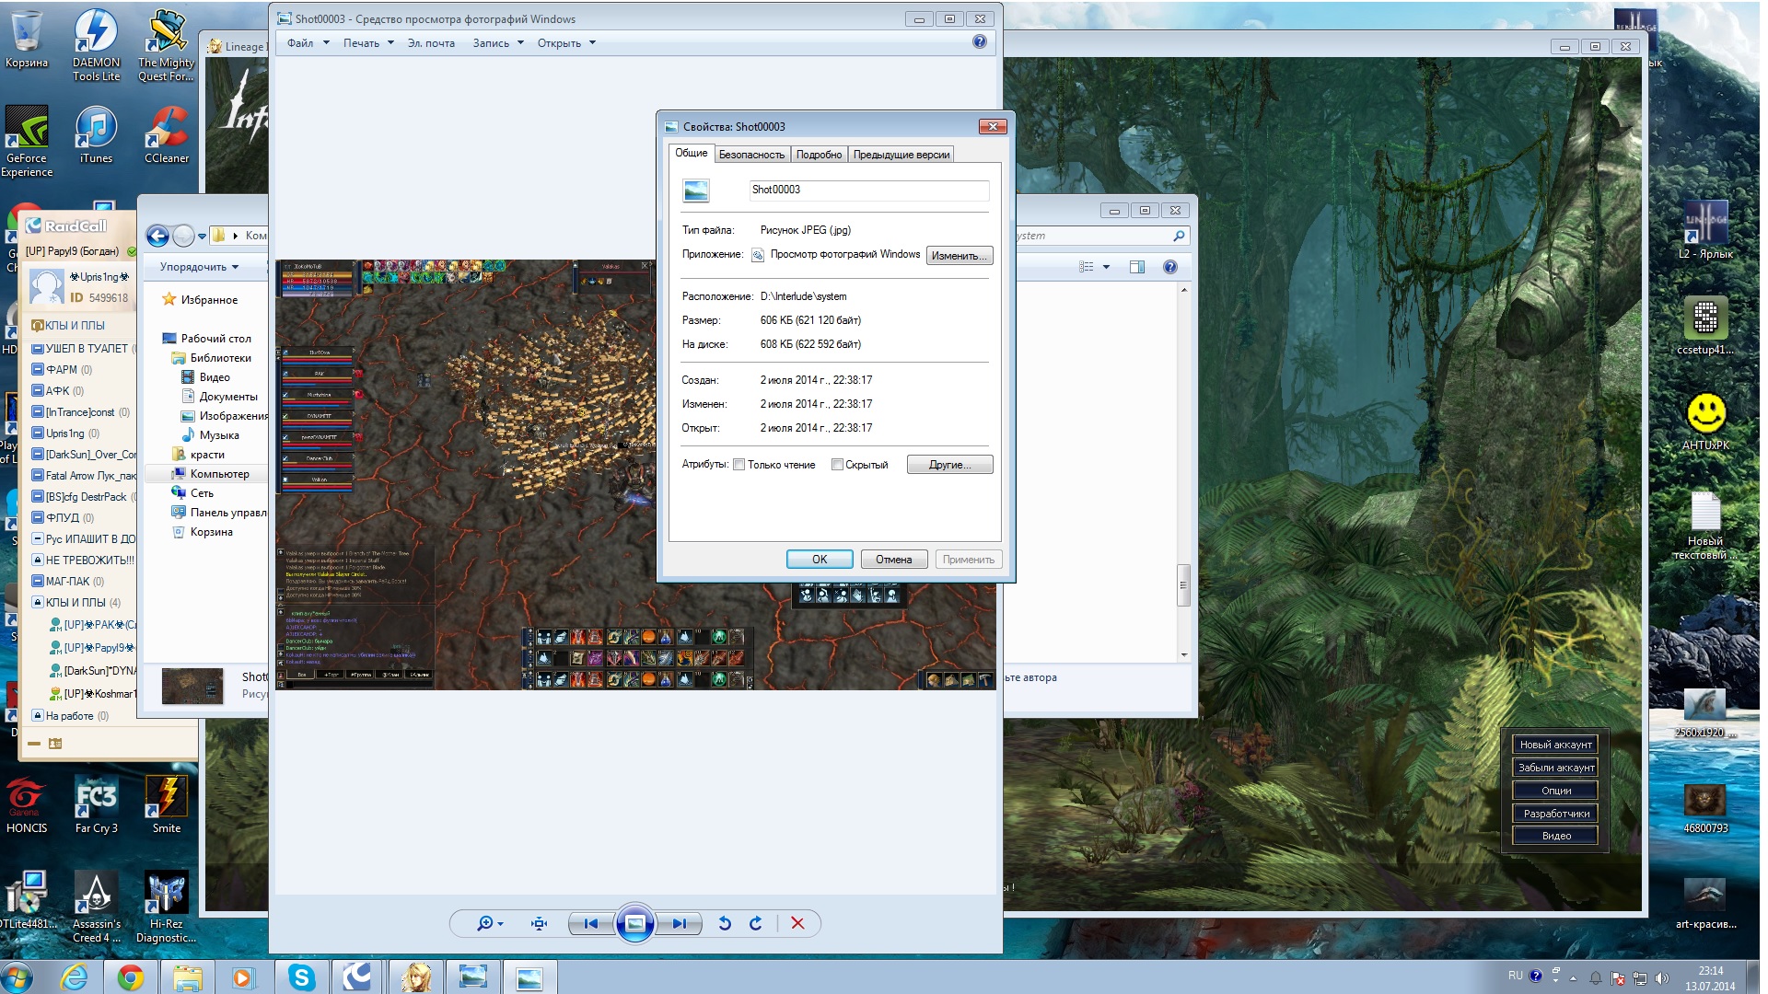Open Far Cry 3 desktop shortcut
This screenshot has height=994, width=1768.
pos(96,804)
